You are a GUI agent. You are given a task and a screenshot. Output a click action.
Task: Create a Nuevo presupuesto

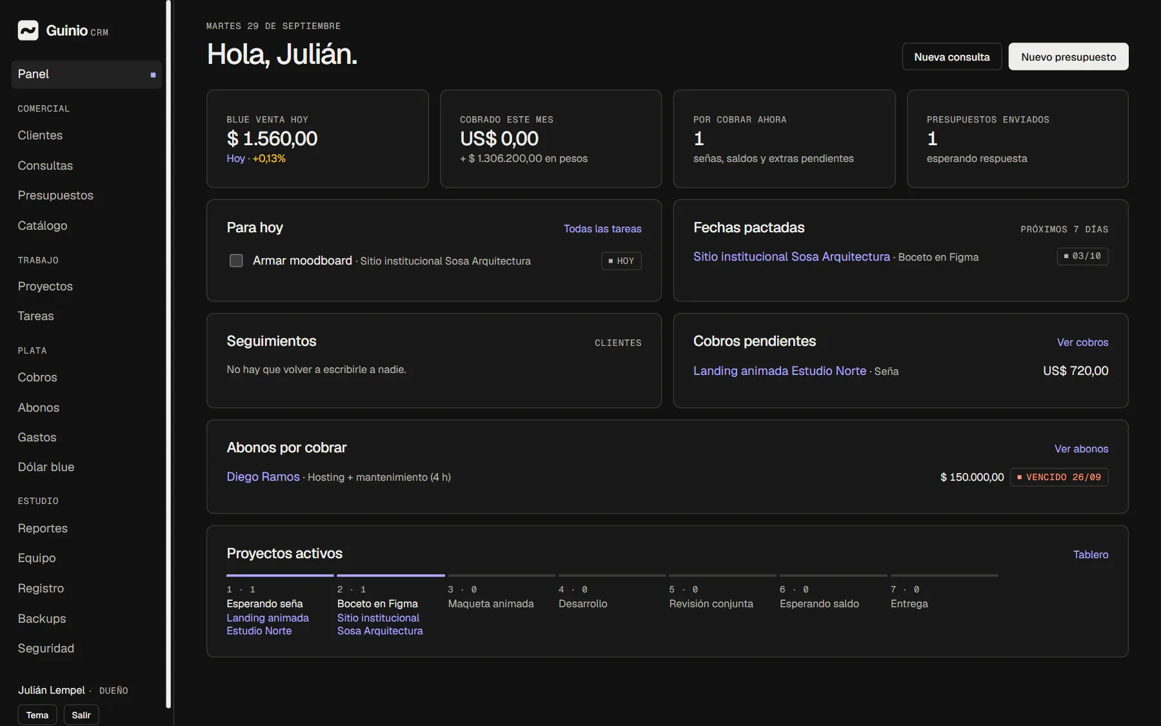[x=1068, y=57]
